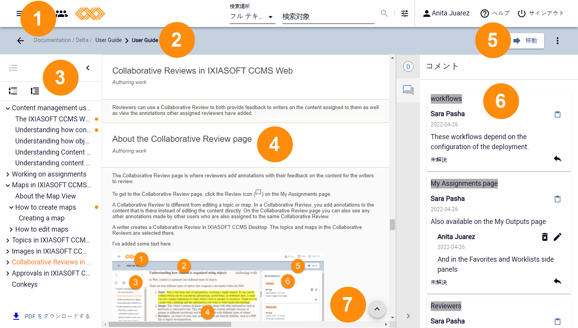Open the more options kebab menu
Screen dimensions: 578x328
tap(557, 40)
